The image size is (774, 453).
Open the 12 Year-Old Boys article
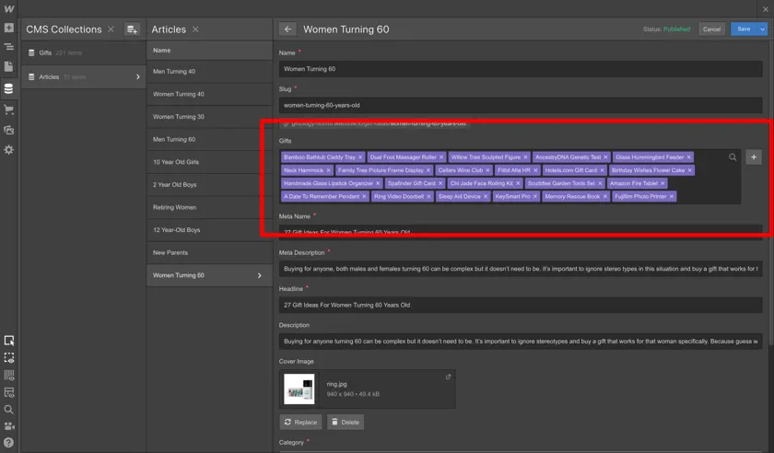209,230
